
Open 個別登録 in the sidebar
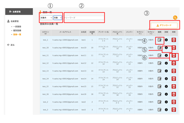(17, 30)
